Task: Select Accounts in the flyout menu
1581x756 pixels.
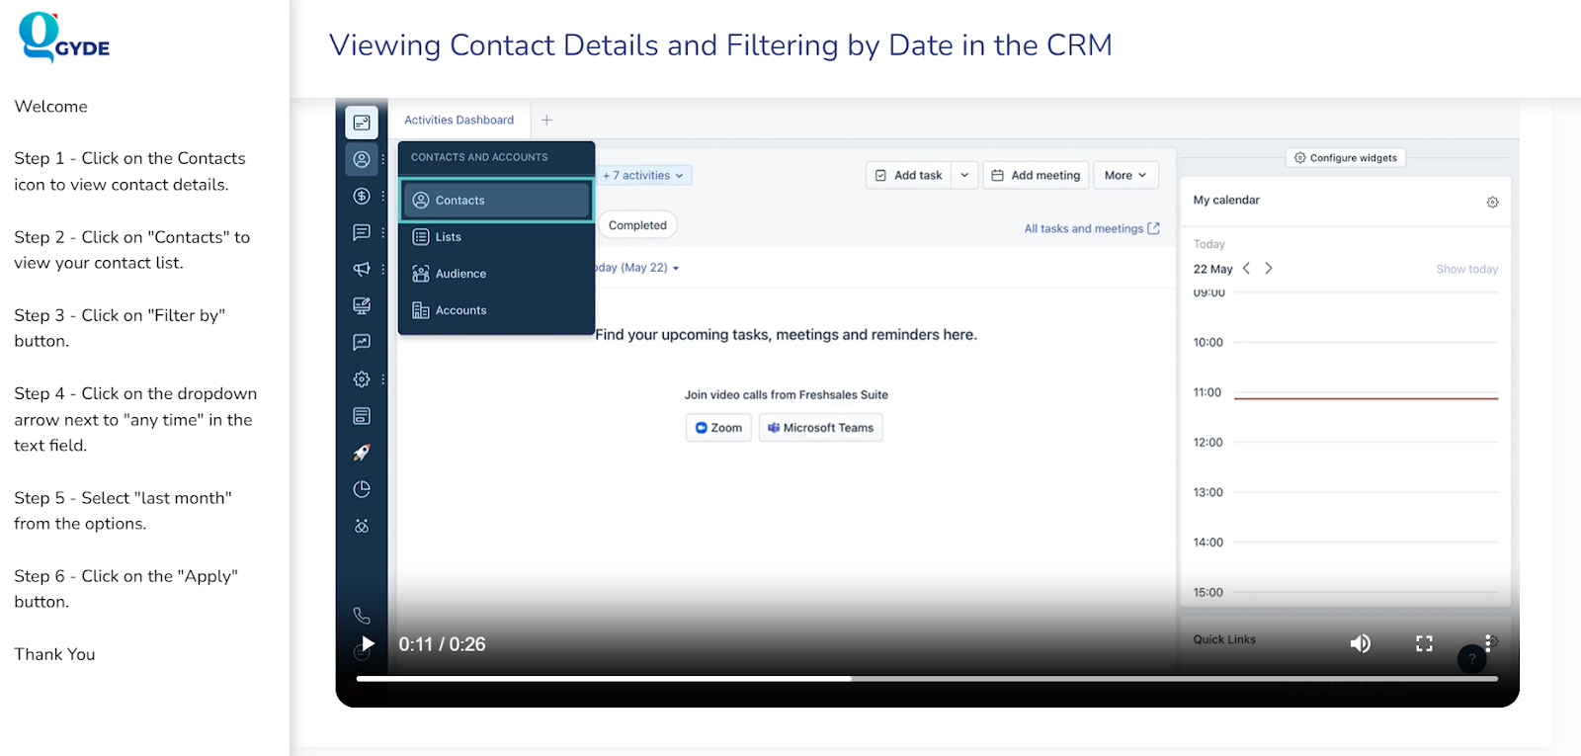Action: pyautogui.click(x=460, y=310)
